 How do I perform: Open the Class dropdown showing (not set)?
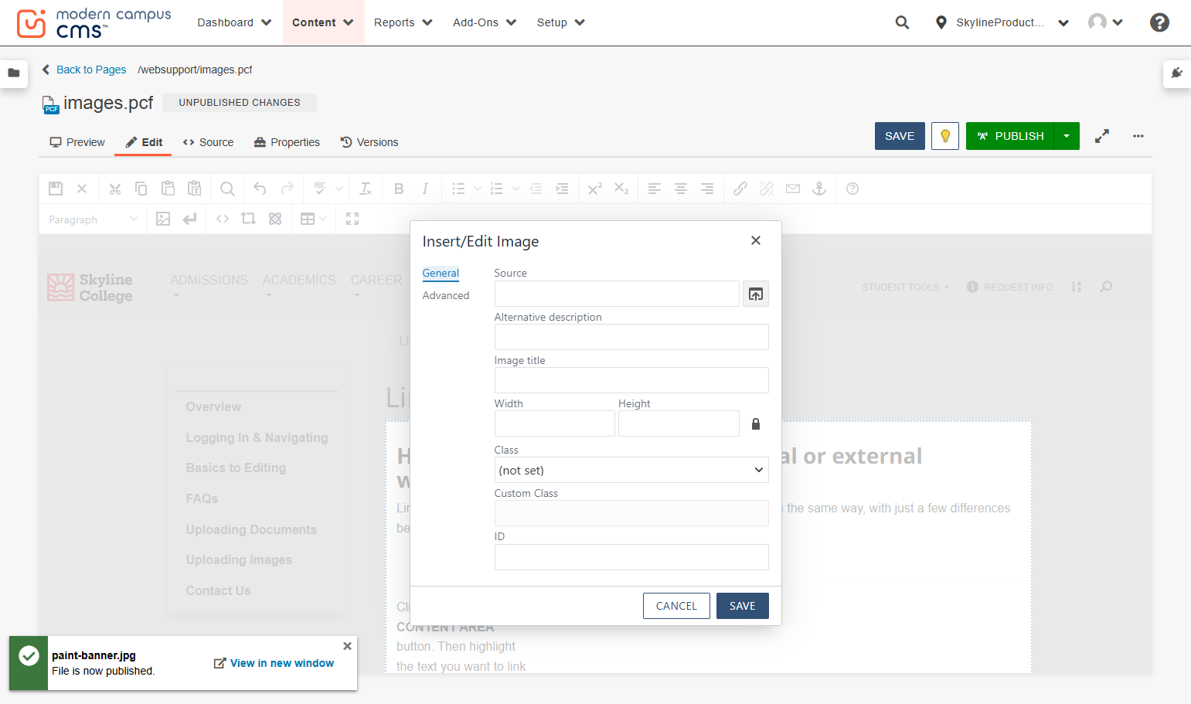pos(631,470)
